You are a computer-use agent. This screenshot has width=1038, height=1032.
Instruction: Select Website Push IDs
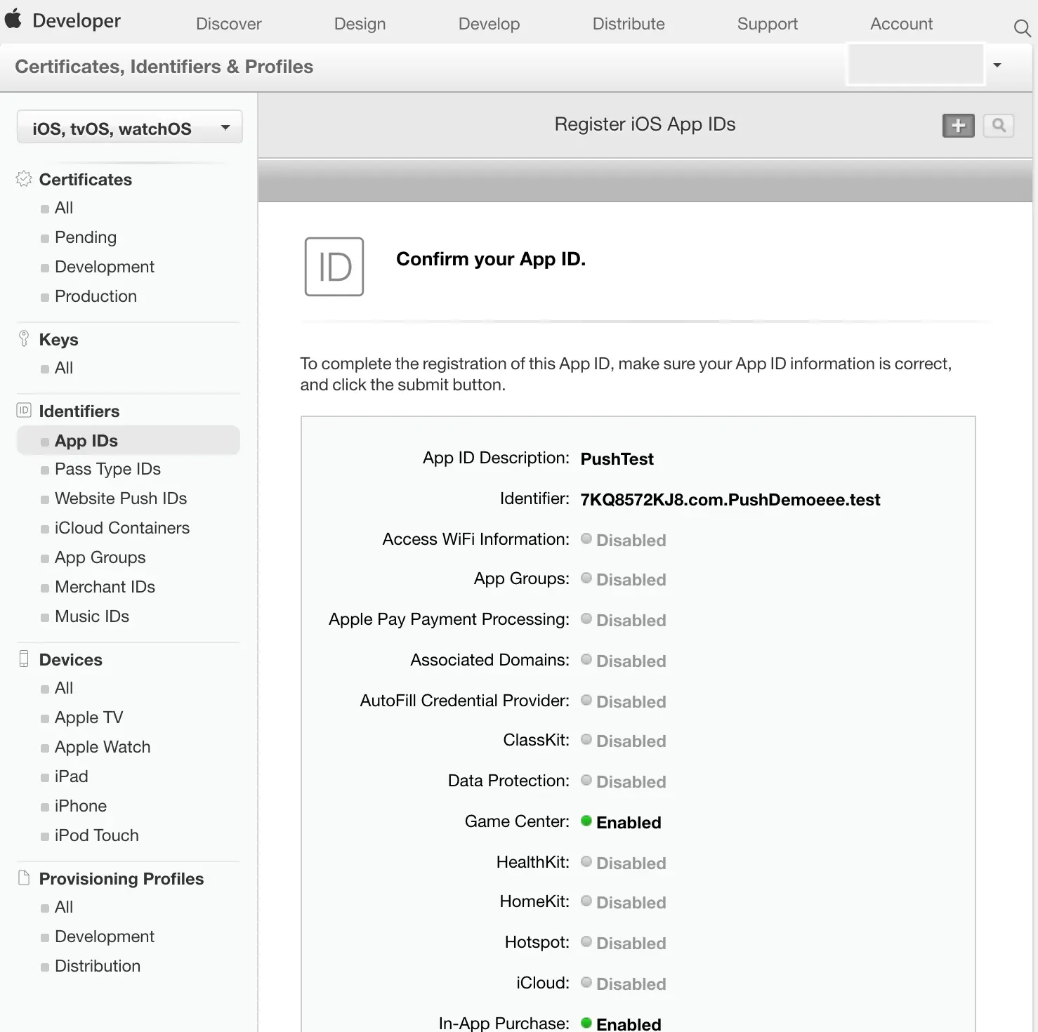coord(121,498)
